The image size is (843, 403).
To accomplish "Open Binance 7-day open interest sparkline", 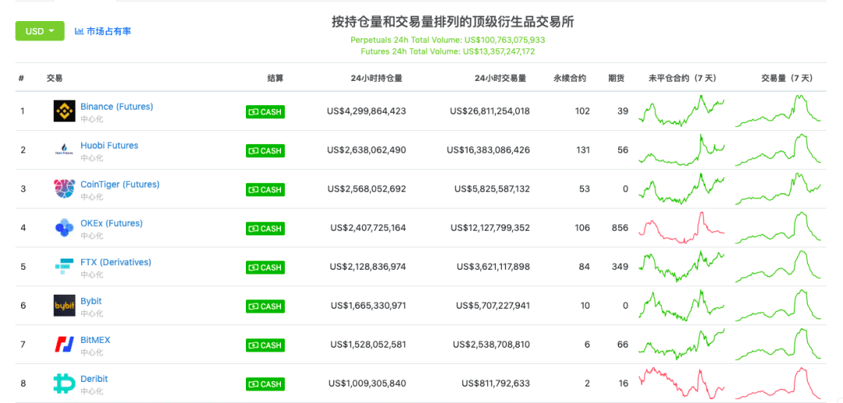I will [x=681, y=111].
